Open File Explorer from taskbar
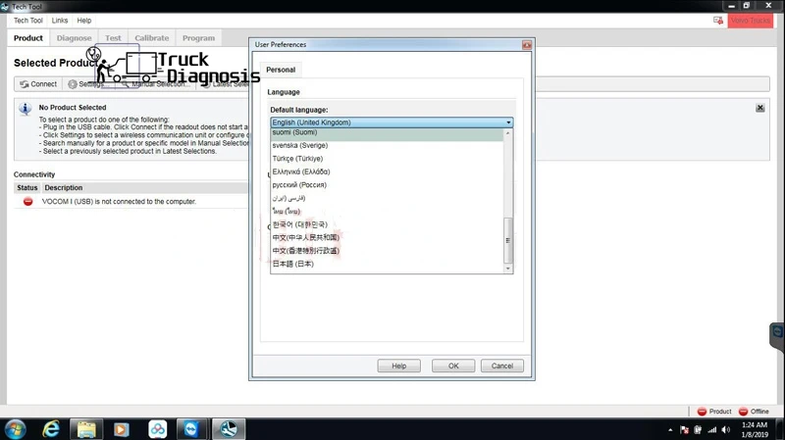 [86, 429]
